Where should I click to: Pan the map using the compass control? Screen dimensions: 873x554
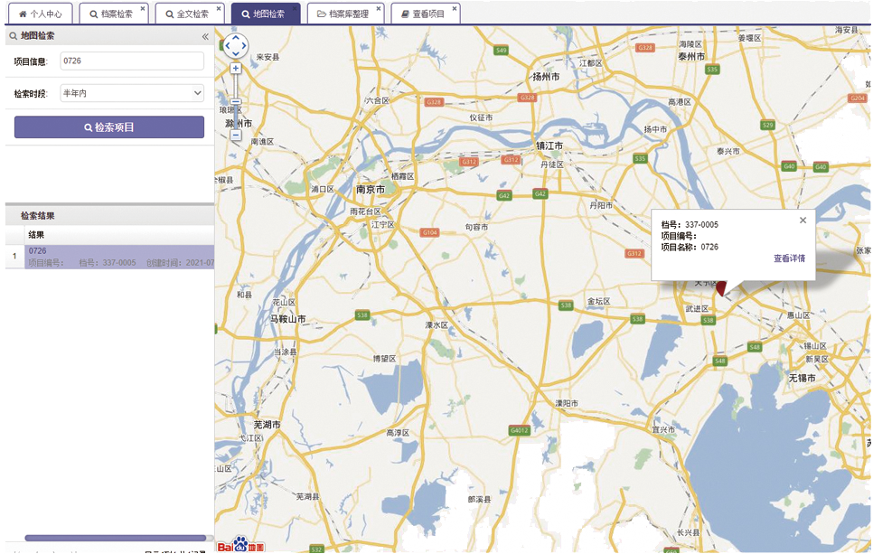click(x=235, y=45)
